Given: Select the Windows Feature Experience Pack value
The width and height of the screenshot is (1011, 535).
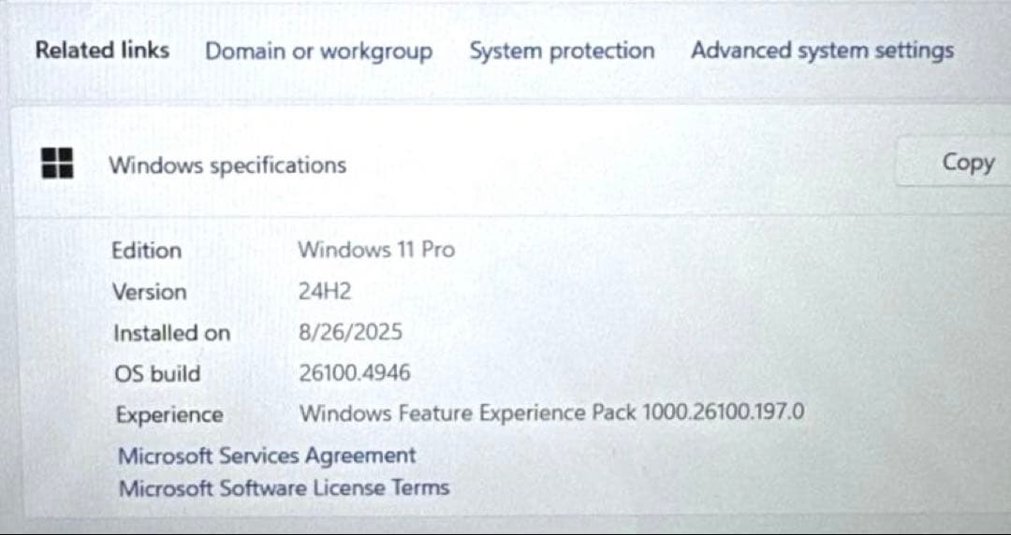Looking at the screenshot, I should tap(550, 413).
